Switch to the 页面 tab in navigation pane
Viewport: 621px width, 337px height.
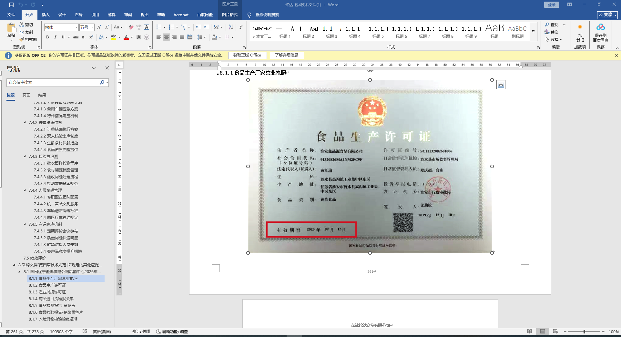point(26,95)
